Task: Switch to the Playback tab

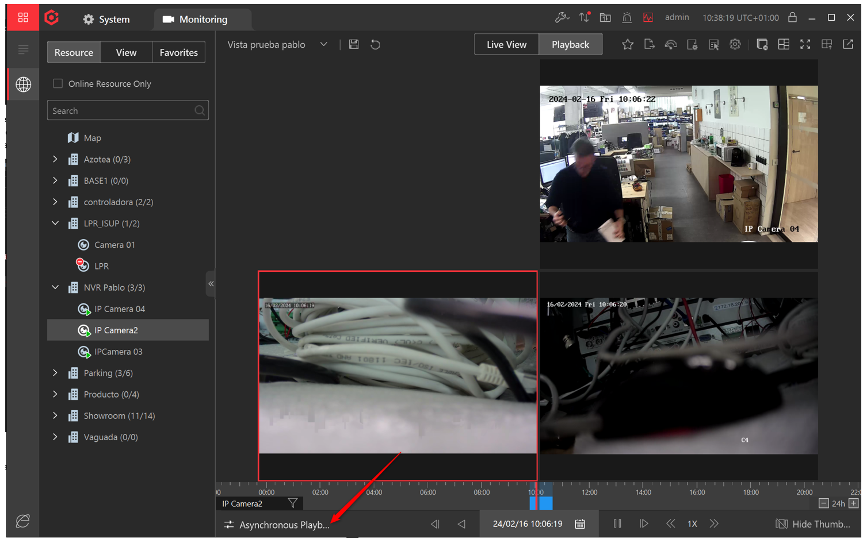Action: pyautogui.click(x=570, y=44)
